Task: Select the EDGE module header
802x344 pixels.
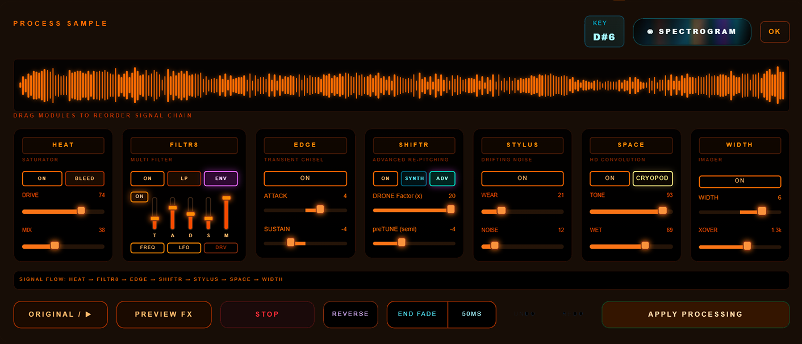Action: [305, 145]
